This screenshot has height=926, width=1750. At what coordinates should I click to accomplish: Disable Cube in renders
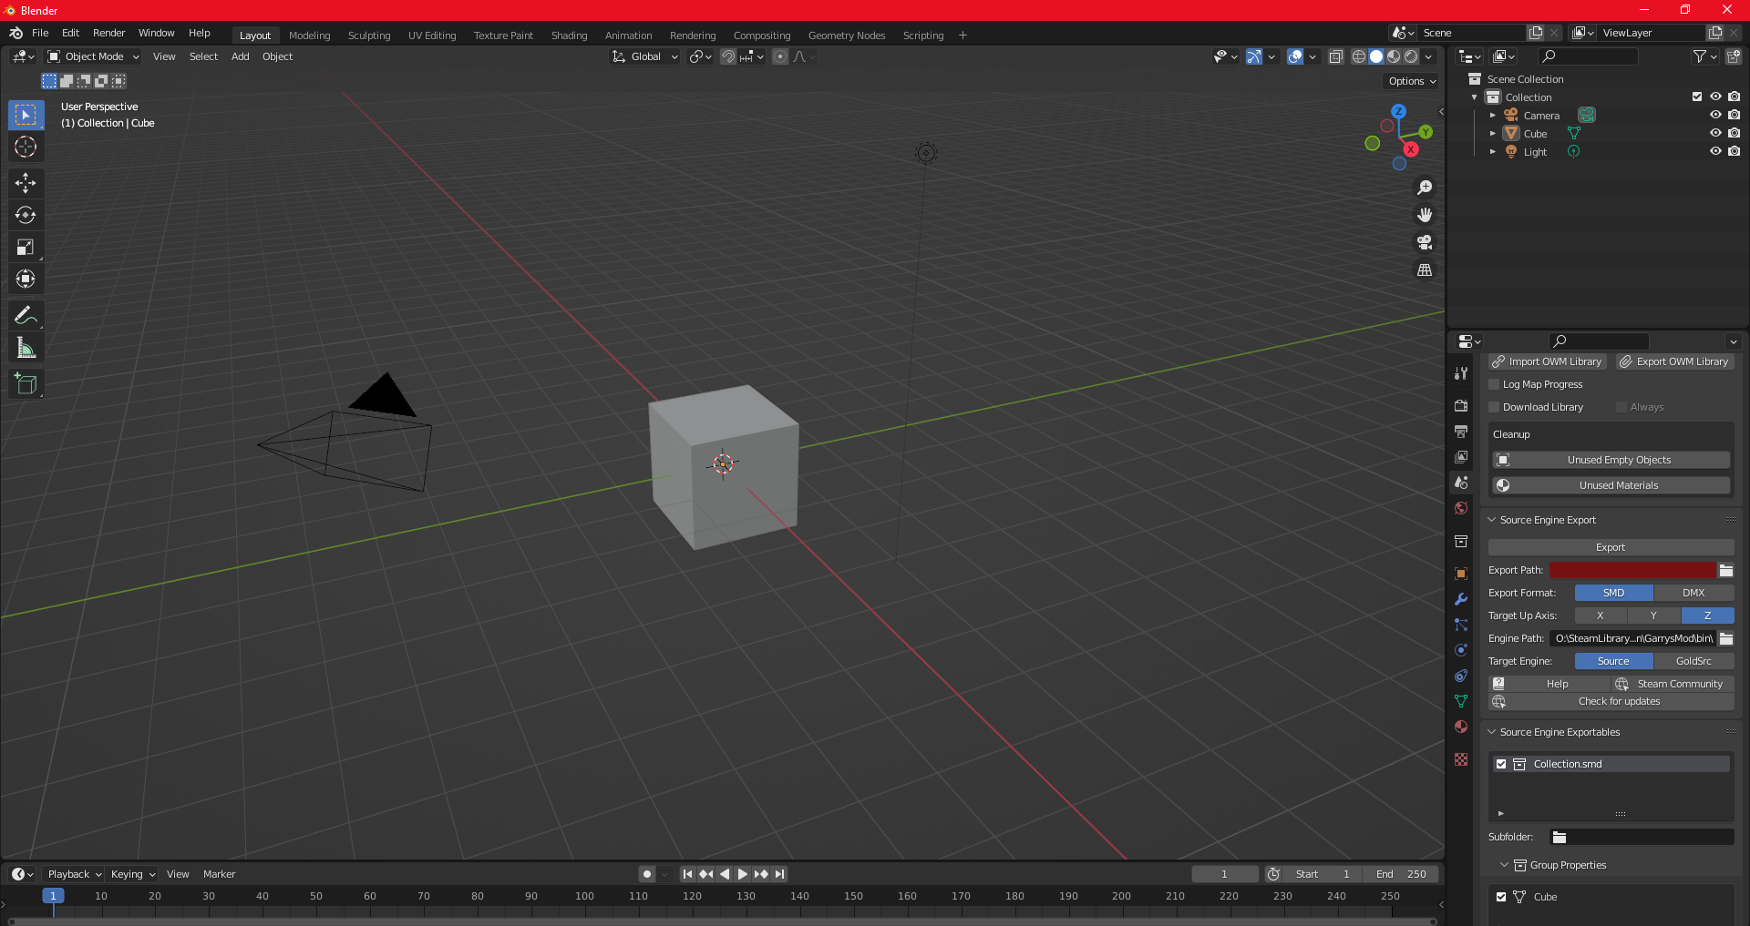coord(1734,134)
